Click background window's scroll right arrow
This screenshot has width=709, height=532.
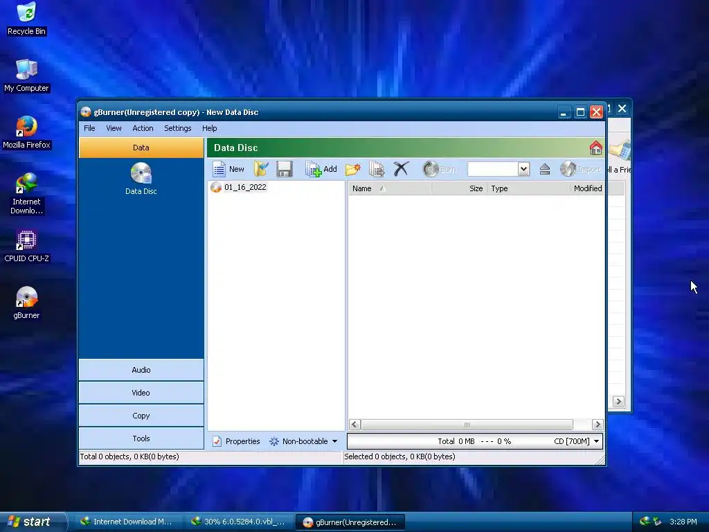[x=618, y=401]
